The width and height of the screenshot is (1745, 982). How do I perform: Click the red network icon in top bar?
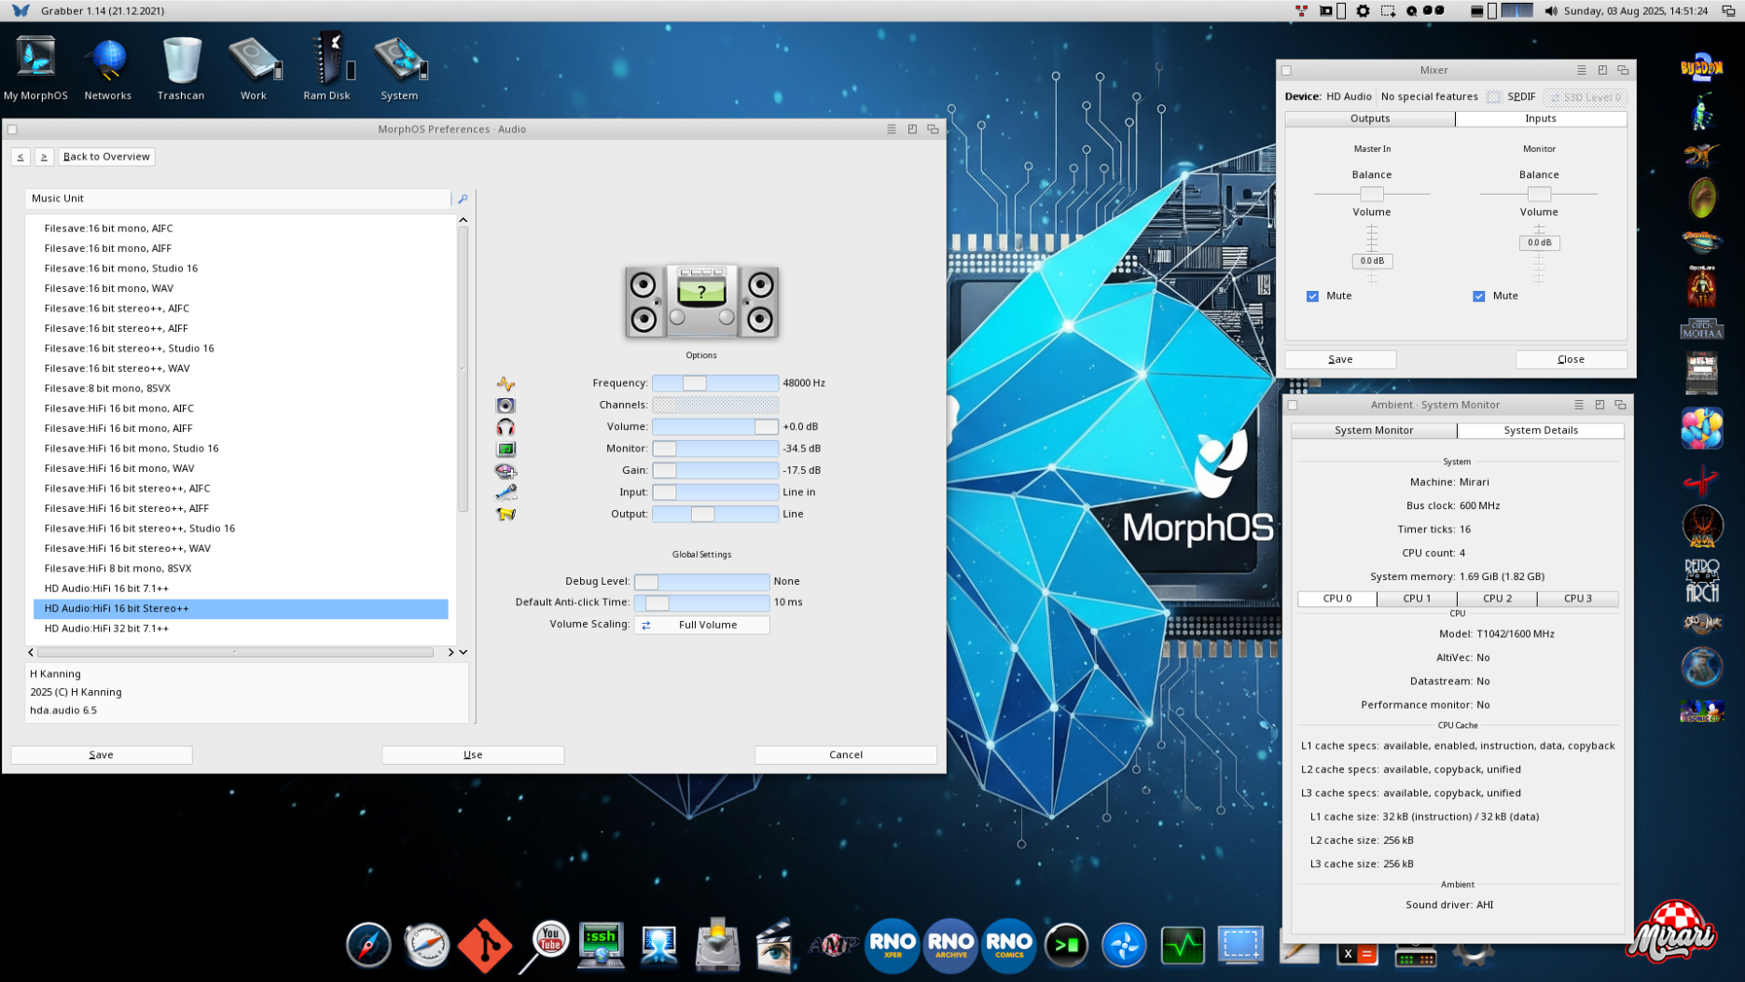[x=1301, y=11]
